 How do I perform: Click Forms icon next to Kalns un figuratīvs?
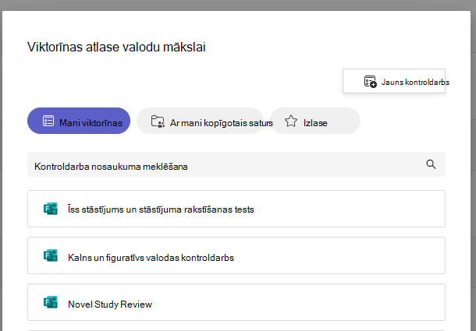(x=51, y=255)
